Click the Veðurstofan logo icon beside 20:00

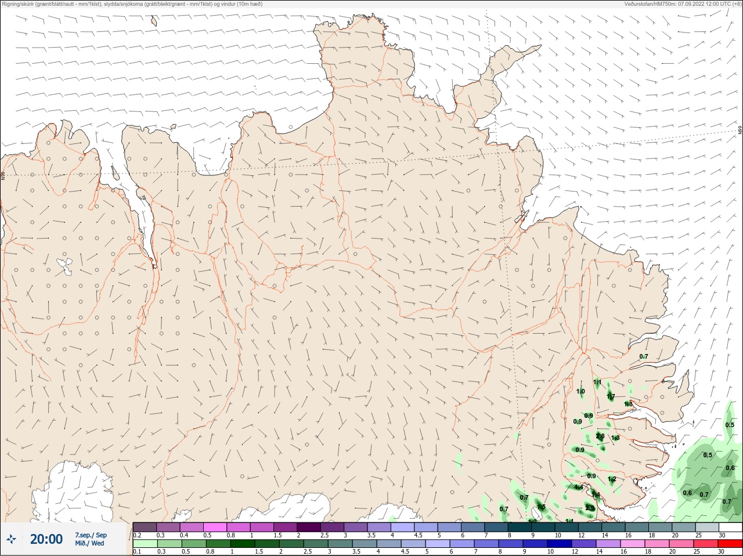11,539
